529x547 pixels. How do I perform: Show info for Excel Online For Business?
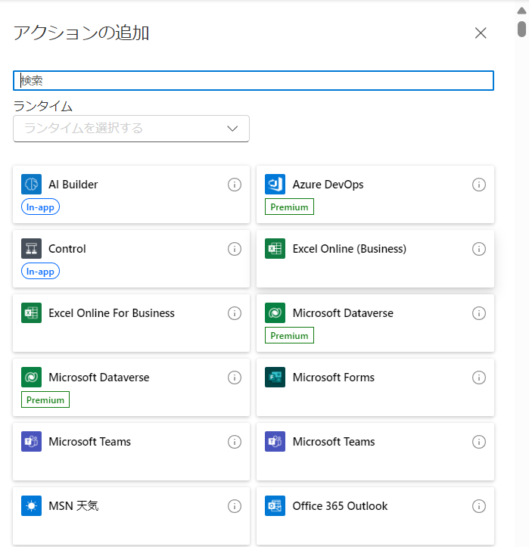point(235,313)
